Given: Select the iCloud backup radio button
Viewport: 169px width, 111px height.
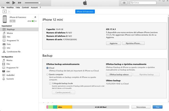Looking at the screenshot, I should tap(47, 68).
